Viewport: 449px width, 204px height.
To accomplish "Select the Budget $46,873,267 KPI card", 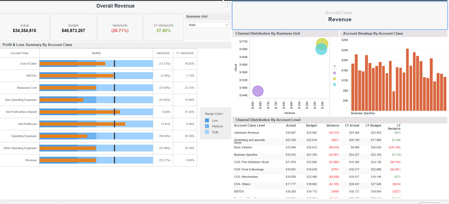I will [73, 28].
